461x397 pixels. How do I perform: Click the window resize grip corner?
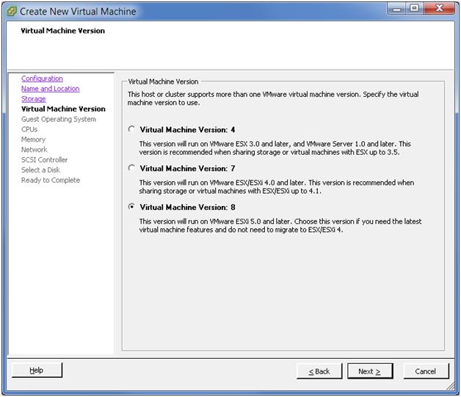coord(451,386)
